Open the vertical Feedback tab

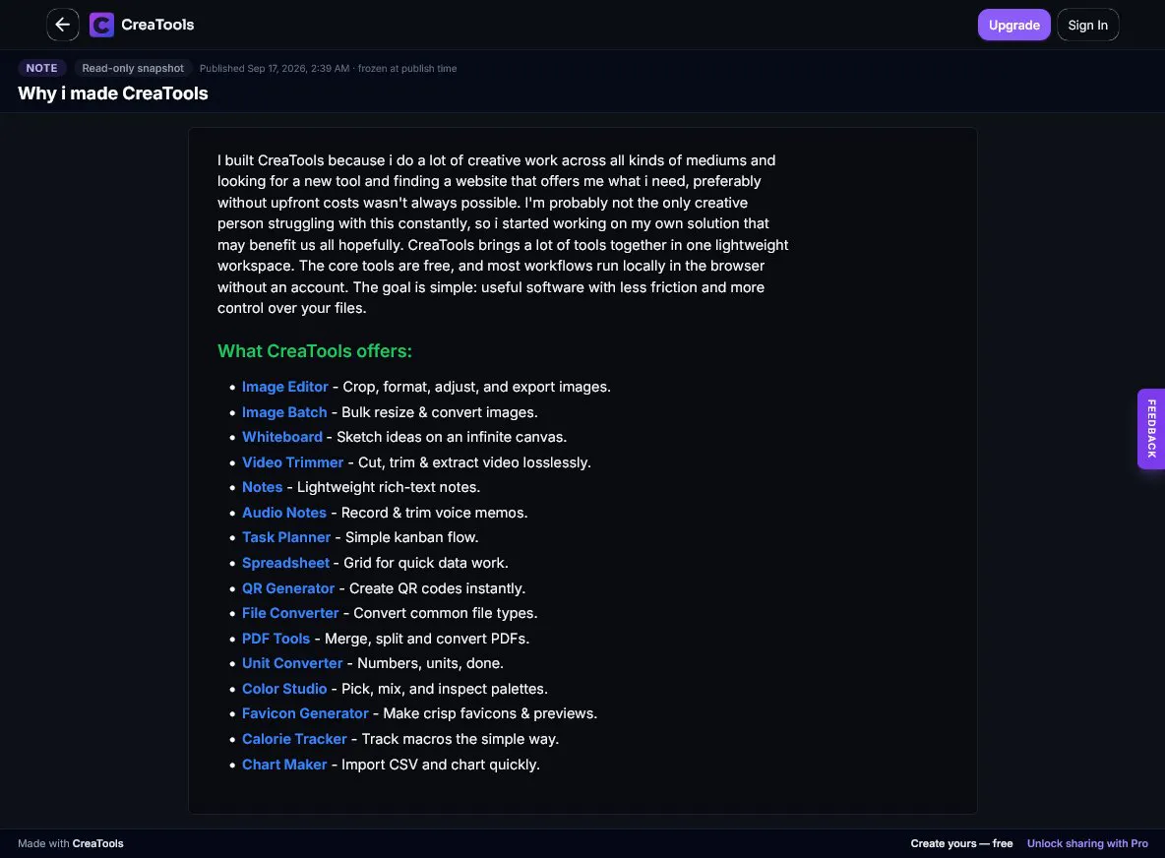[1151, 429]
